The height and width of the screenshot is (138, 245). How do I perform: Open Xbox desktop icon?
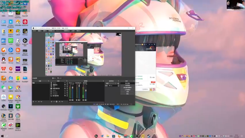(x=18, y=106)
